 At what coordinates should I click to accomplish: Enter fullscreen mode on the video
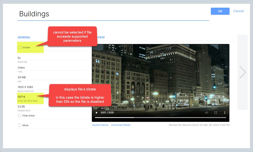point(216,113)
